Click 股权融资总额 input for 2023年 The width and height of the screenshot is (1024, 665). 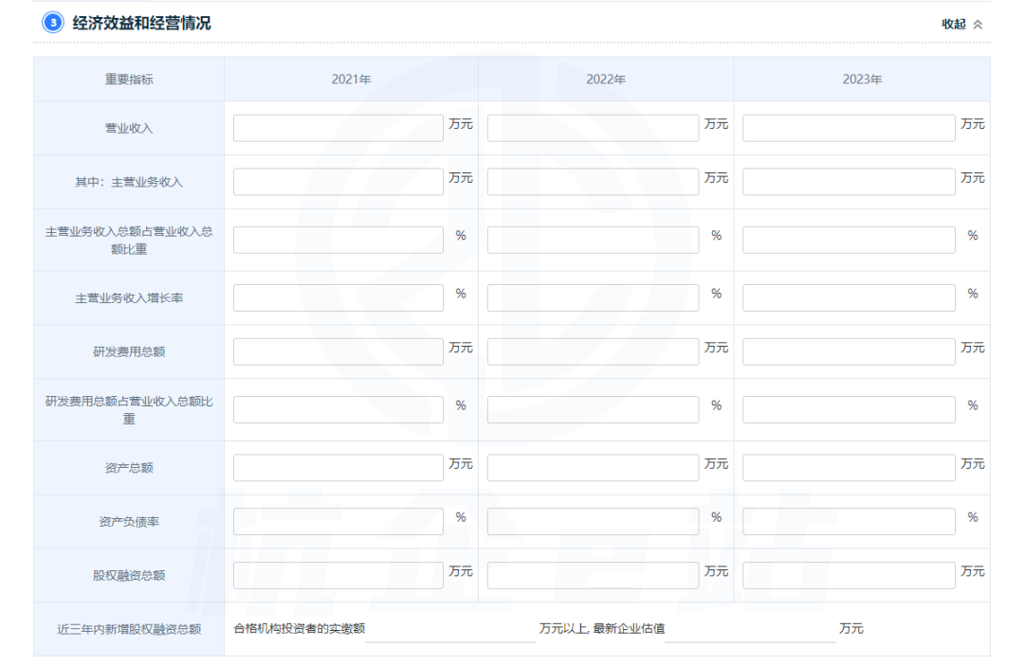click(849, 576)
